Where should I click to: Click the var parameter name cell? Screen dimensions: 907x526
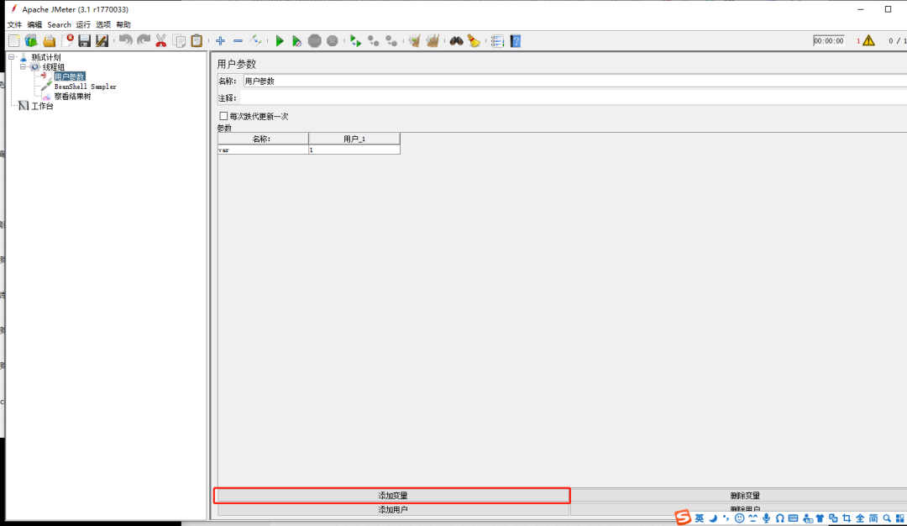[263, 150]
